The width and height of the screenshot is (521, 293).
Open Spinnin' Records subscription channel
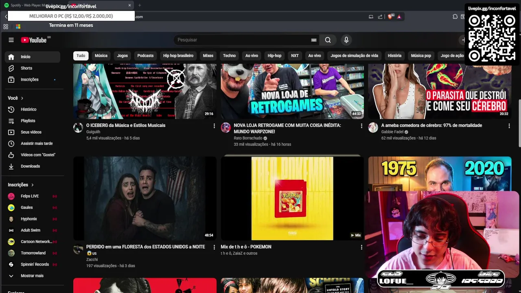coord(33,265)
